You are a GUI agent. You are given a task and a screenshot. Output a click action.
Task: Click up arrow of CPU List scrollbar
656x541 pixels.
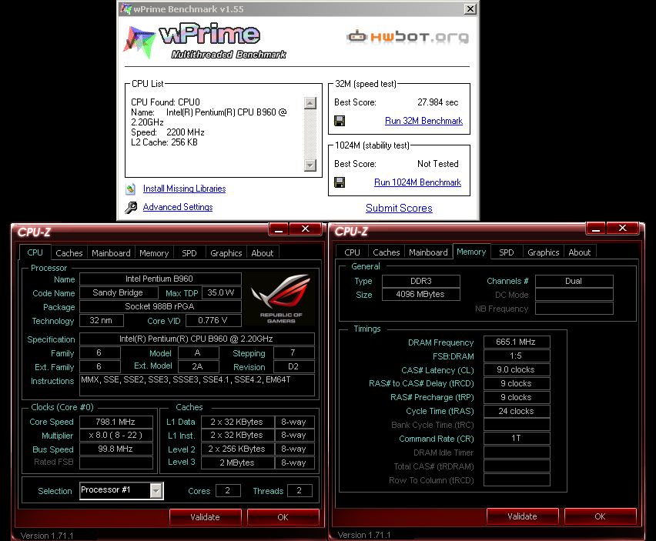pos(310,103)
